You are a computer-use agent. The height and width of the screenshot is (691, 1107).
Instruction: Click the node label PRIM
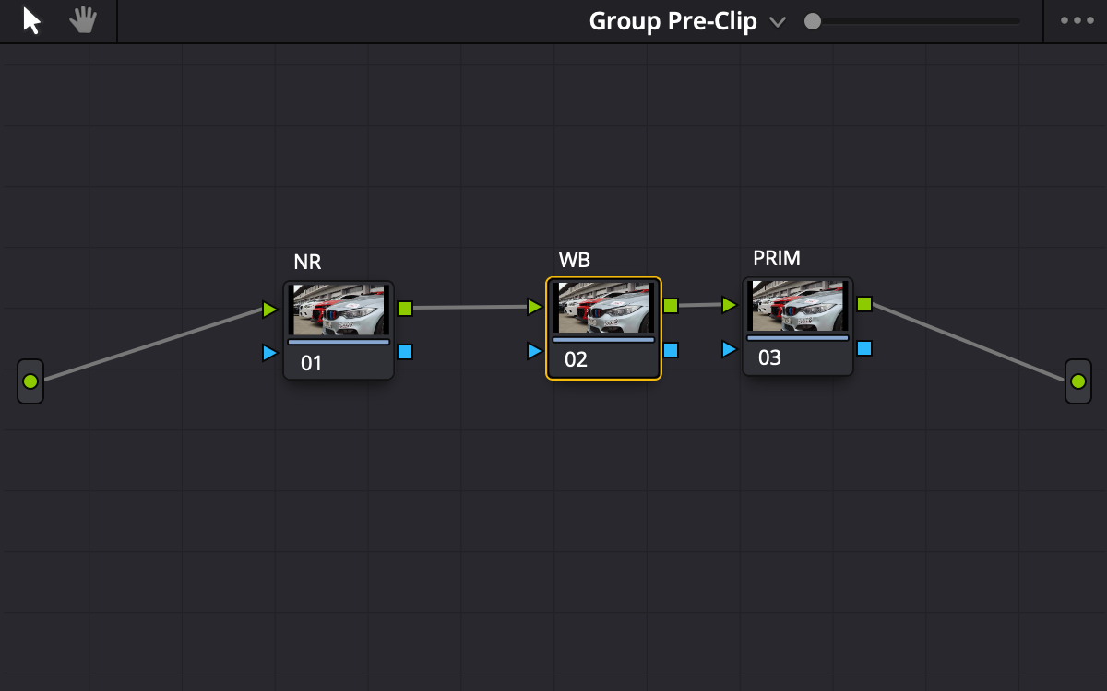coord(775,259)
